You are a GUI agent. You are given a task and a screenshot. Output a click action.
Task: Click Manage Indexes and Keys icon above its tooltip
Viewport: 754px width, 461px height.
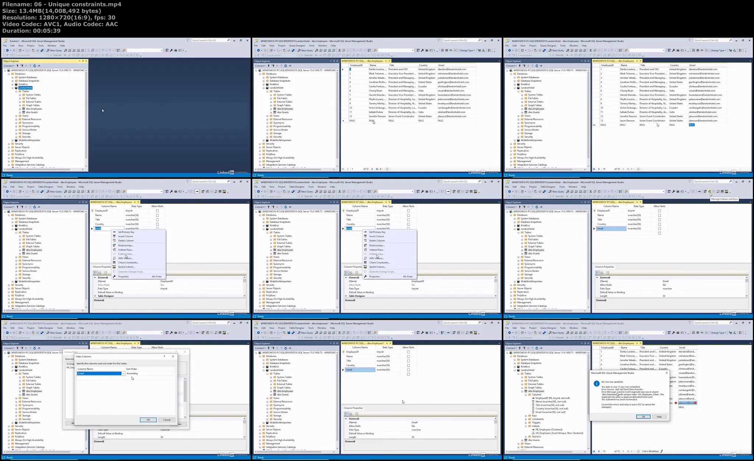709,192
